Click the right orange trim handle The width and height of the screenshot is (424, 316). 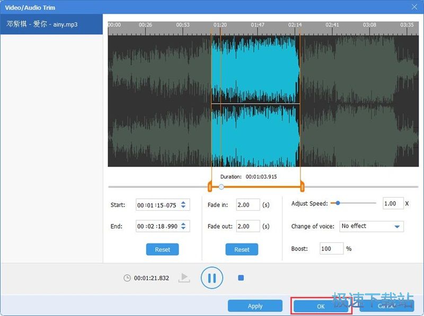302,187
